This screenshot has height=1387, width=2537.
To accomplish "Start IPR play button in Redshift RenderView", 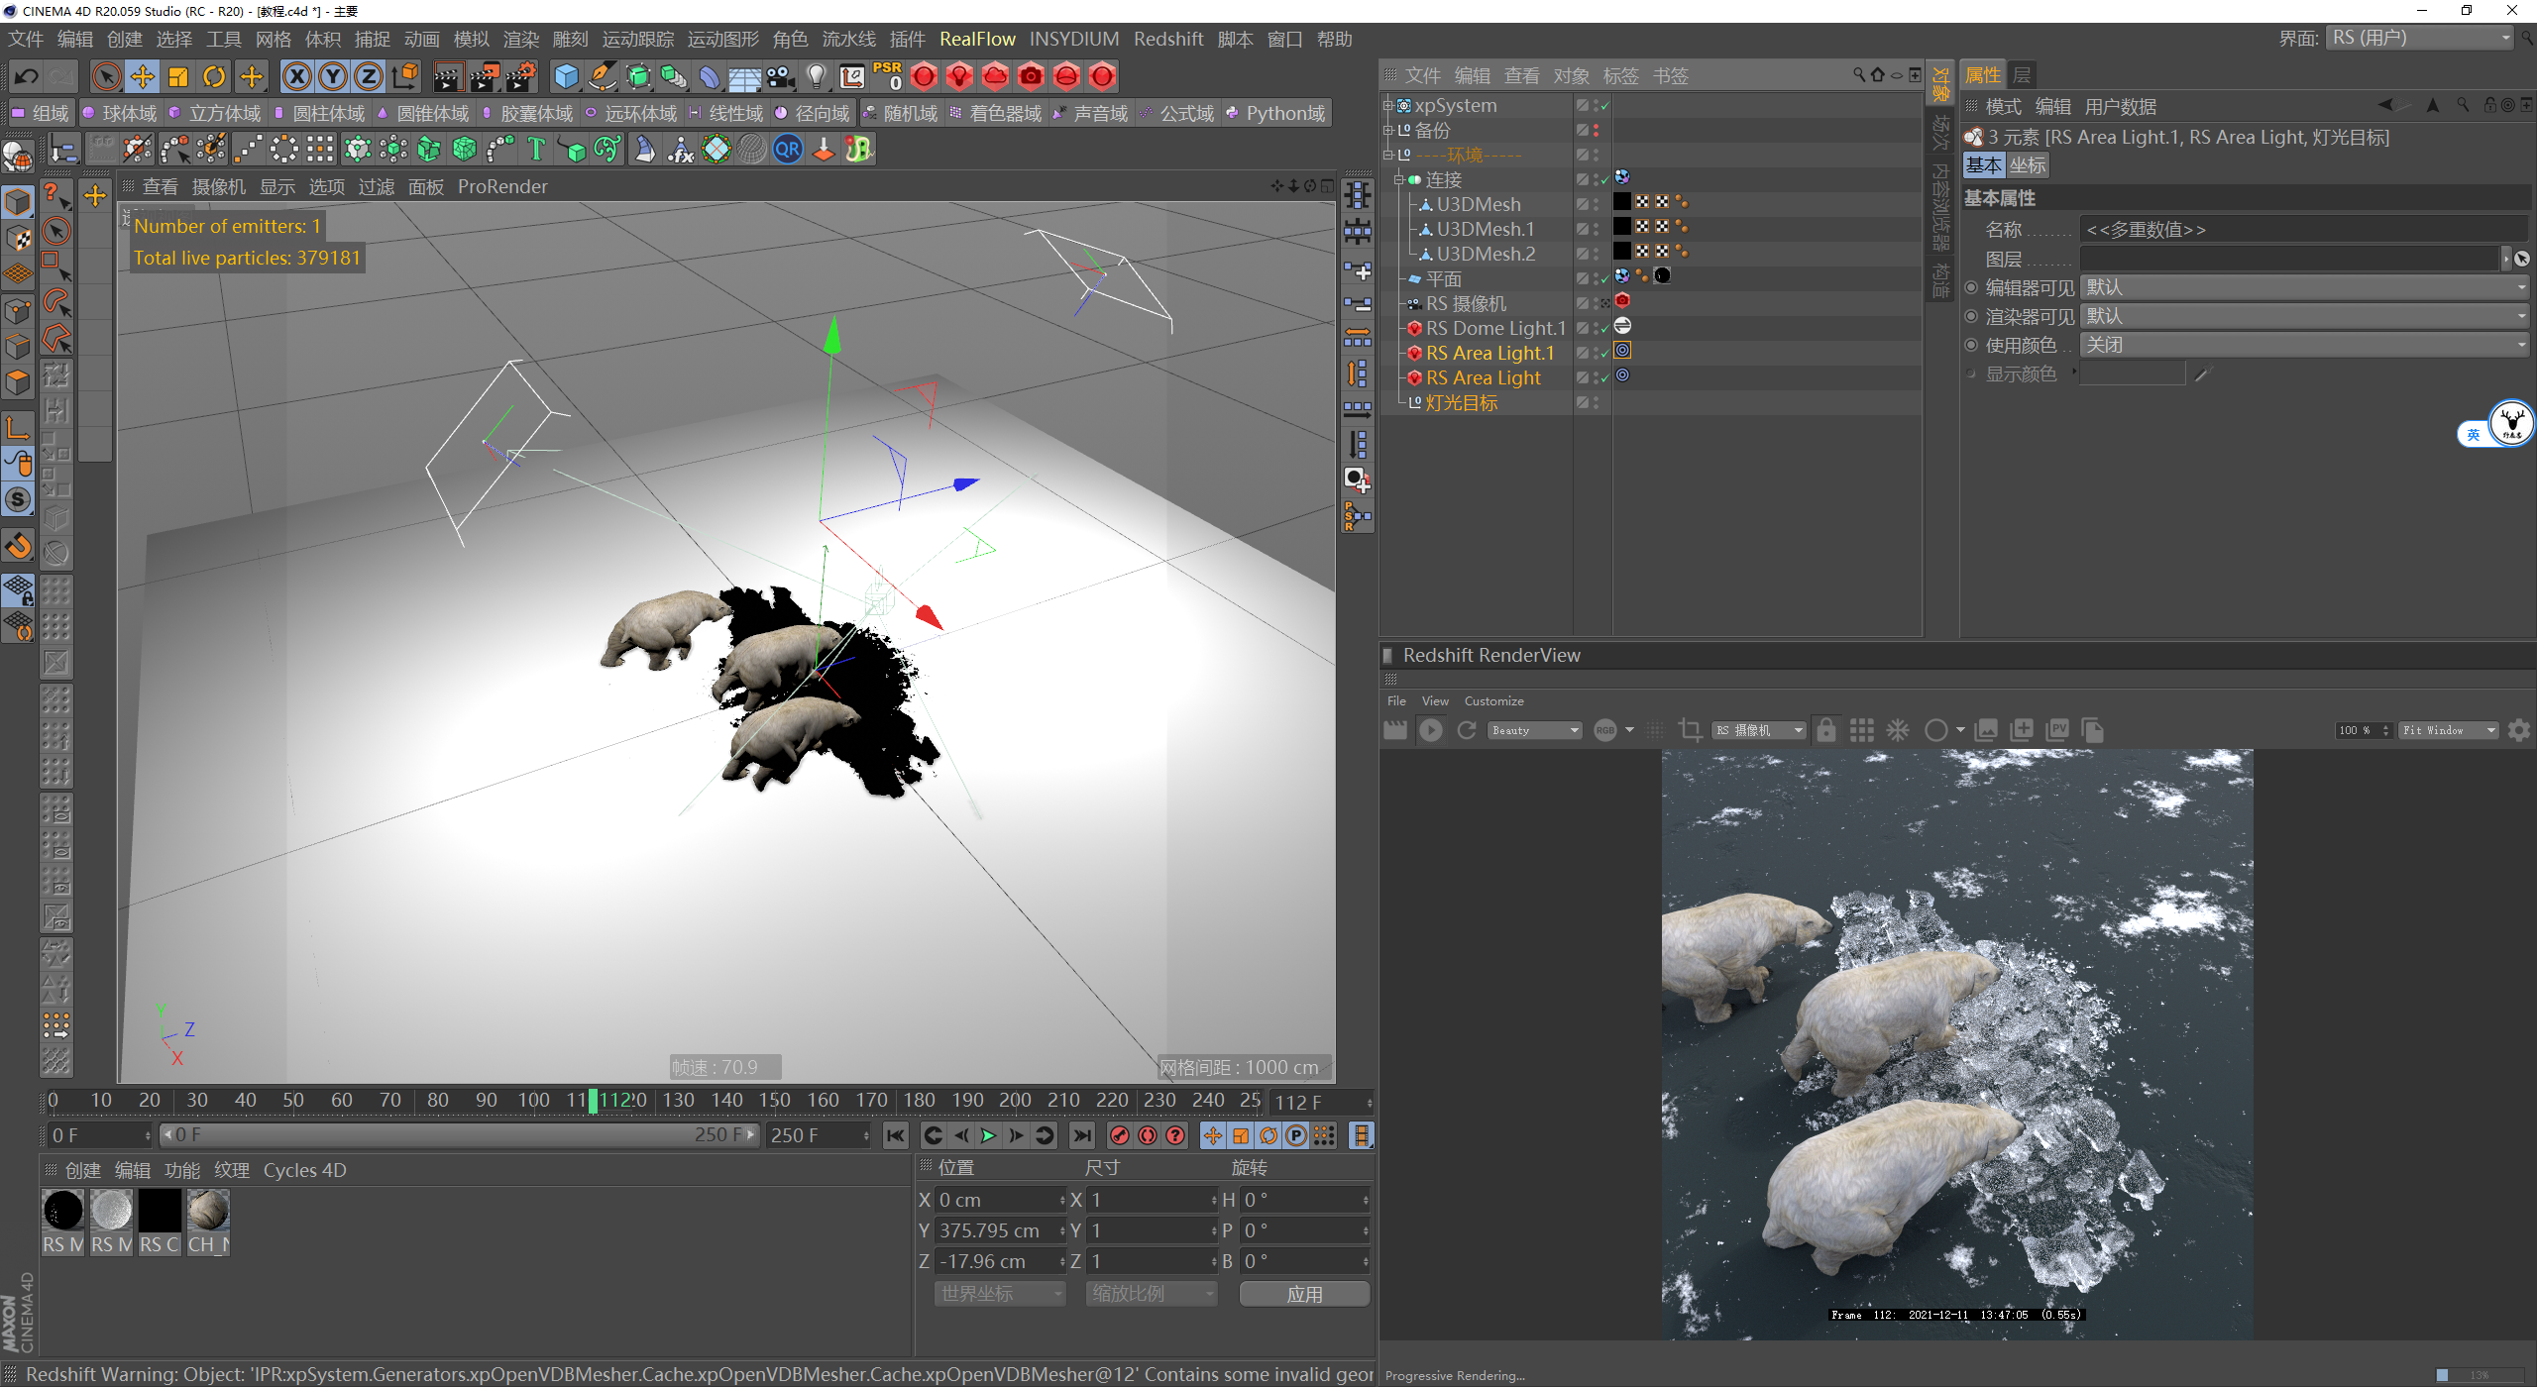I will 1430,731.
